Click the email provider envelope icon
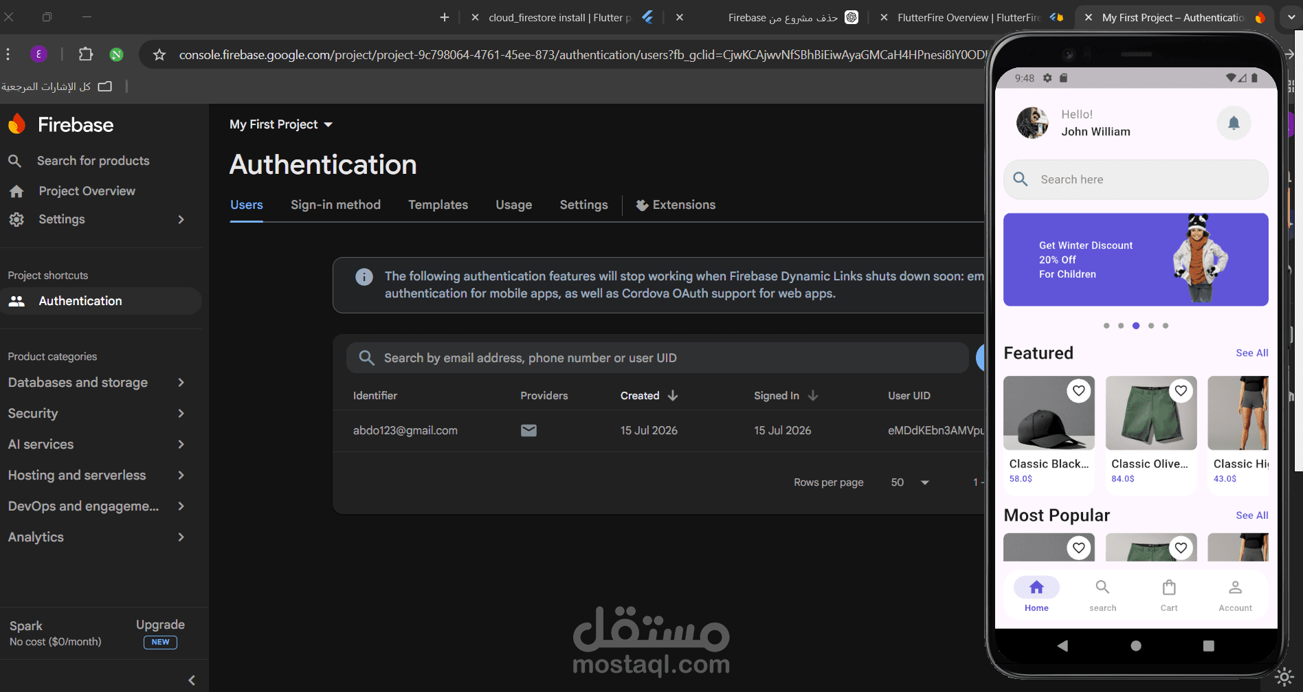Viewport: 1303px width, 692px height. pos(528,430)
